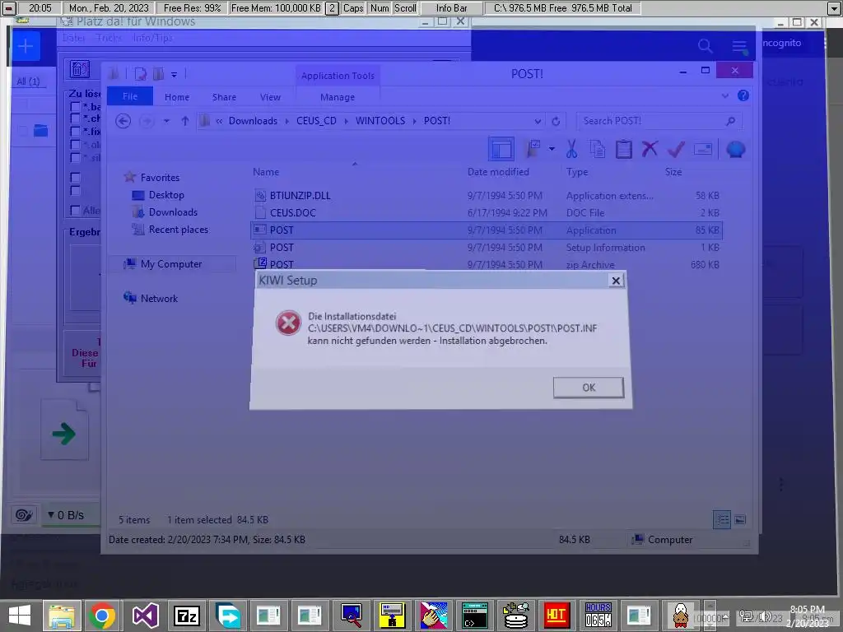Click the blue shell globe icon

(735, 149)
